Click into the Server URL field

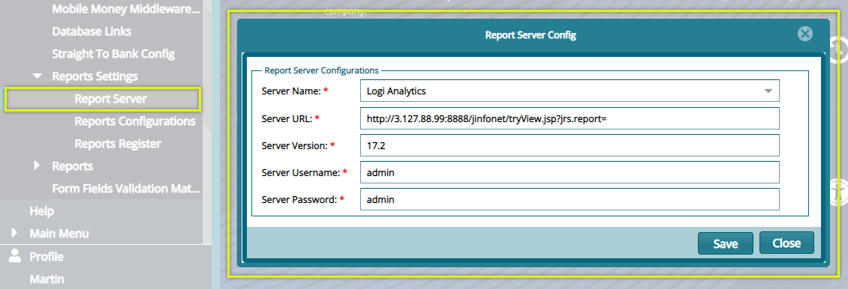[570, 118]
